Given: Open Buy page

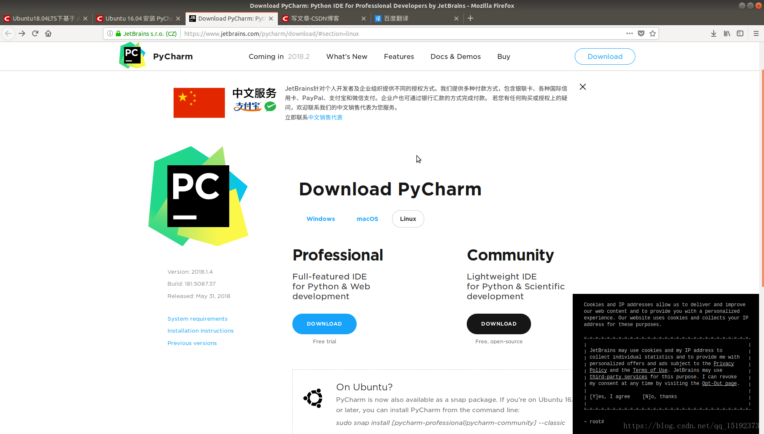Looking at the screenshot, I should click(503, 56).
